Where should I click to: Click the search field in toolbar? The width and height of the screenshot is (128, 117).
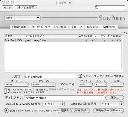pyautogui.click(x=110, y=8)
